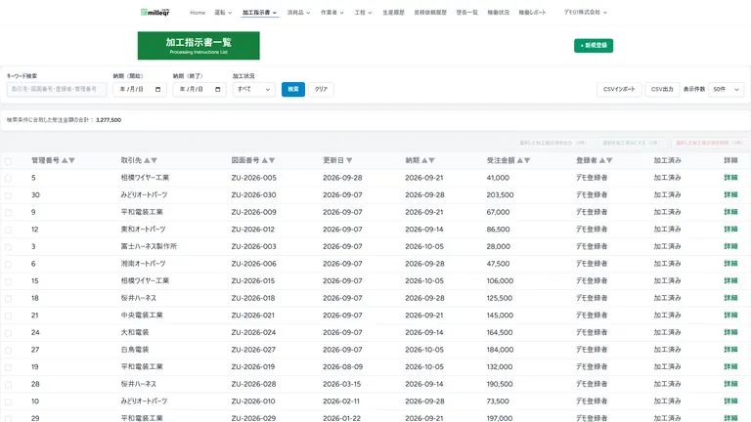Open the 加工状況 dropdown showing すべて

click(x=254, y=90)
